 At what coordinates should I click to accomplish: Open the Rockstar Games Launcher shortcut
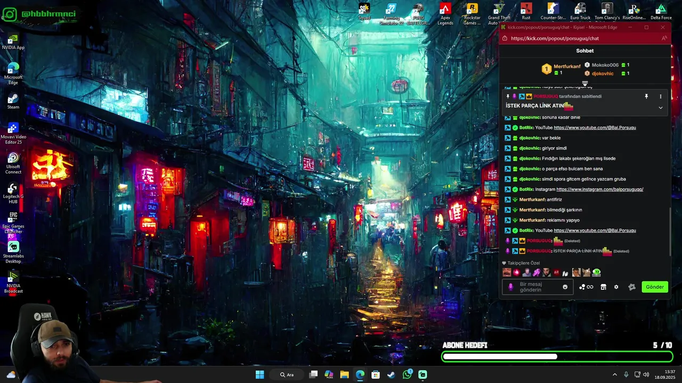[x=472, y=14]
